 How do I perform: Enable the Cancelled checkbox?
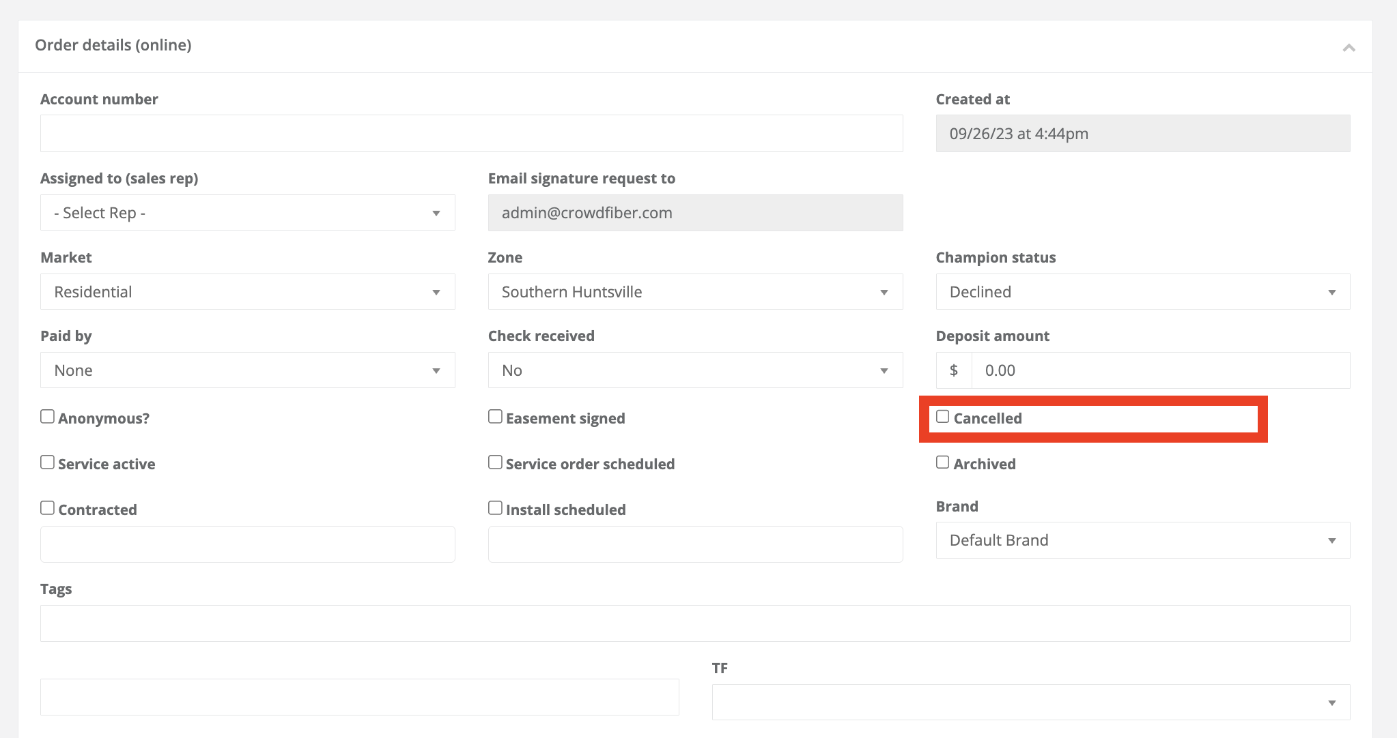943,415
